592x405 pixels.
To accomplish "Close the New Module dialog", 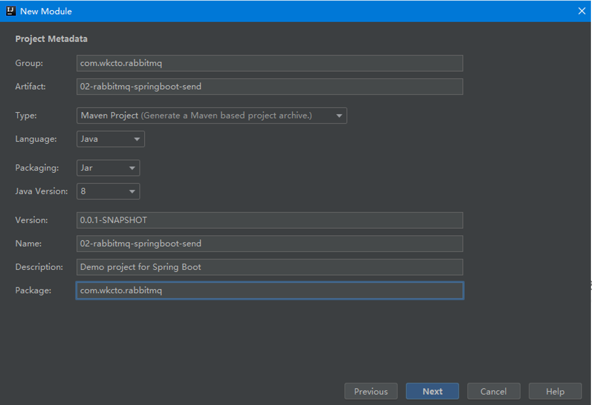I will click(x=582, y=11).
